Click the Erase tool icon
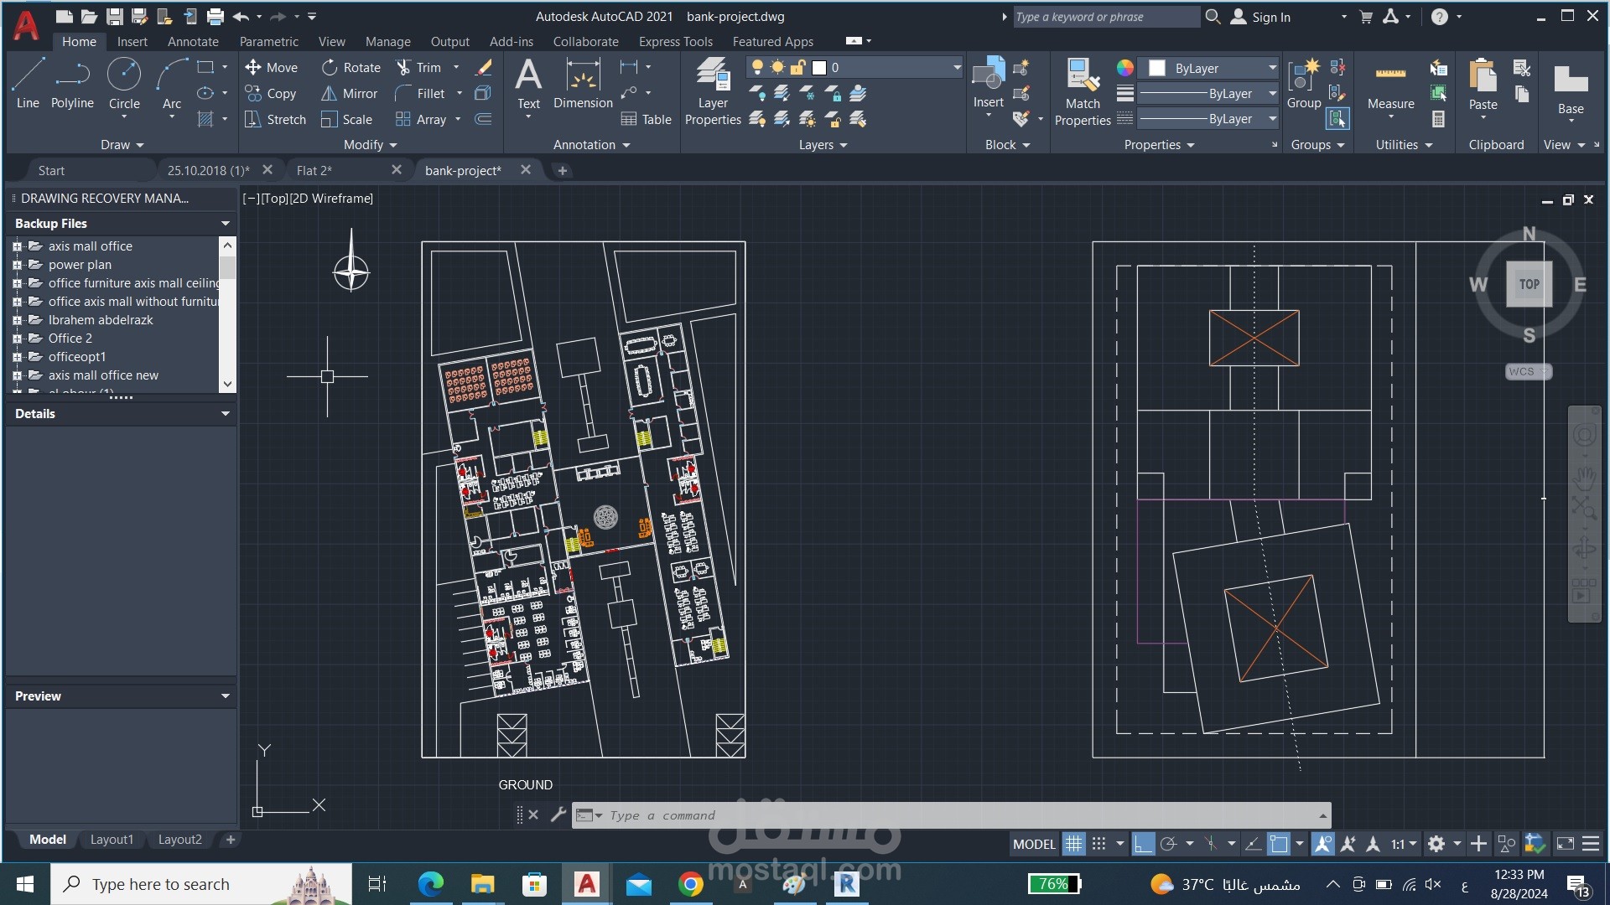Image resolution: width=1610 pixels, height=905 pixels. (x=484, y=67)
